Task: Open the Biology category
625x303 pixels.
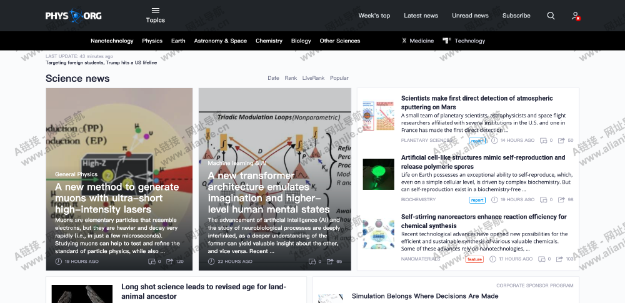Action: pos(301,41)
